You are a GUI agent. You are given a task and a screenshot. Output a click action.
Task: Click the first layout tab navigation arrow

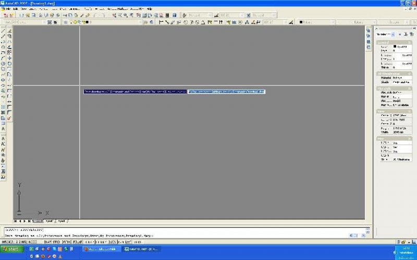tap(16, 221)
